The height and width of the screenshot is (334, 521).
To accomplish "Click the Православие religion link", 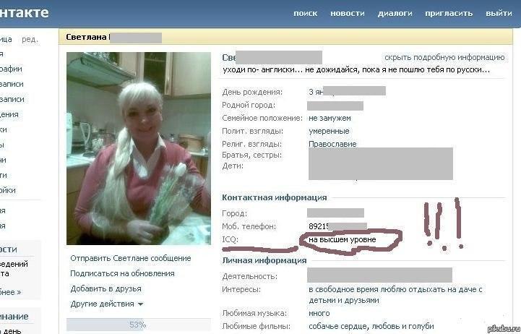I will (332, 144).
